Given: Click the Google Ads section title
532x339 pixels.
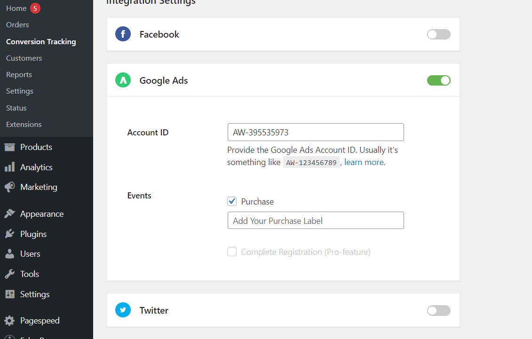Looking at the screenshot, I should coord(164,80).
